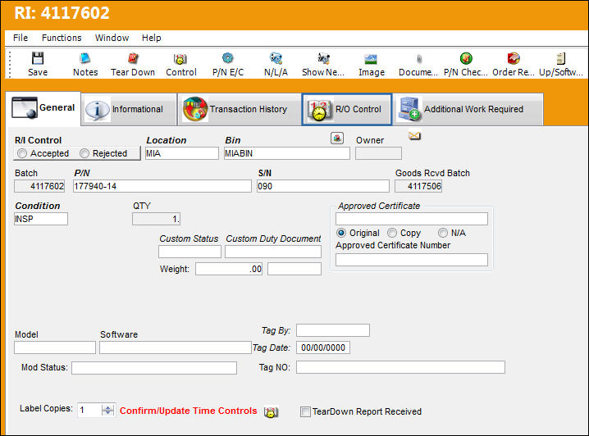Viewport: 589px width, 436px height.
Task: Click the Save toolbar icon
Action: click(38, 58)
